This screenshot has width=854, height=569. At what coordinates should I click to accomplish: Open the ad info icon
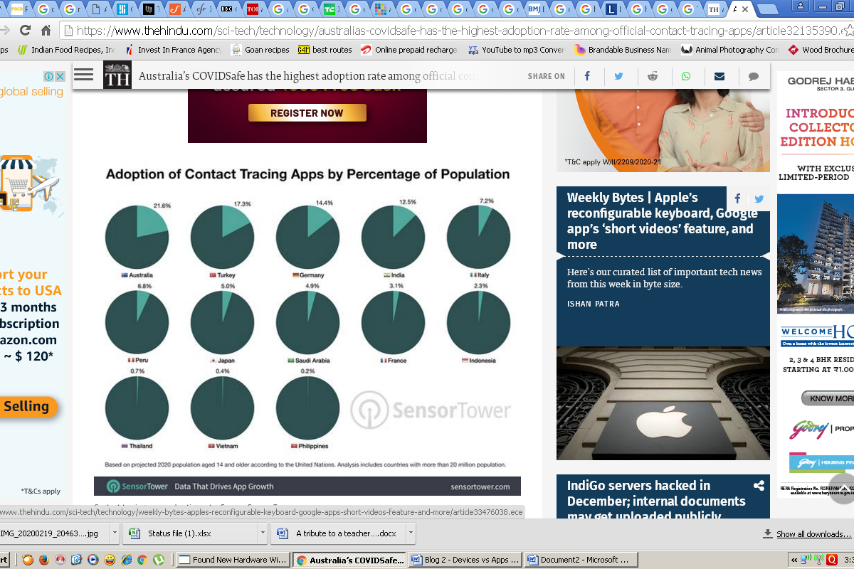click(x=49, y=76)
